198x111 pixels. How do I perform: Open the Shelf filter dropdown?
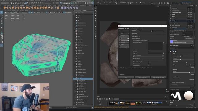click(116, 99)
